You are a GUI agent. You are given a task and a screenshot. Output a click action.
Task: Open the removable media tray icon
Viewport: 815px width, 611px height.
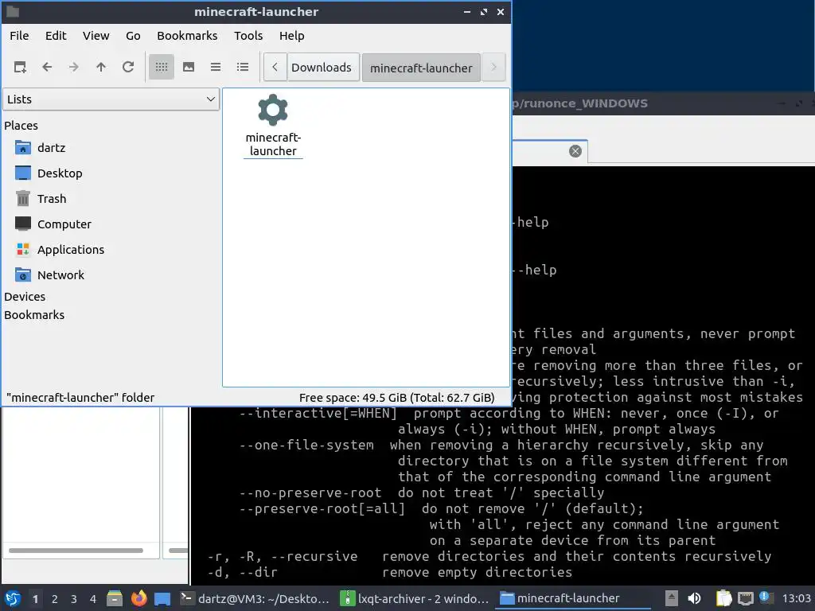(x=672, y=598)
